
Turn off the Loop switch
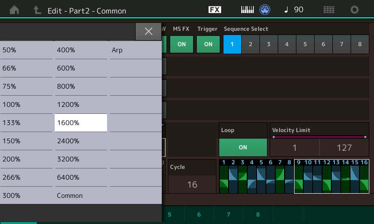[x=243, y=147]
